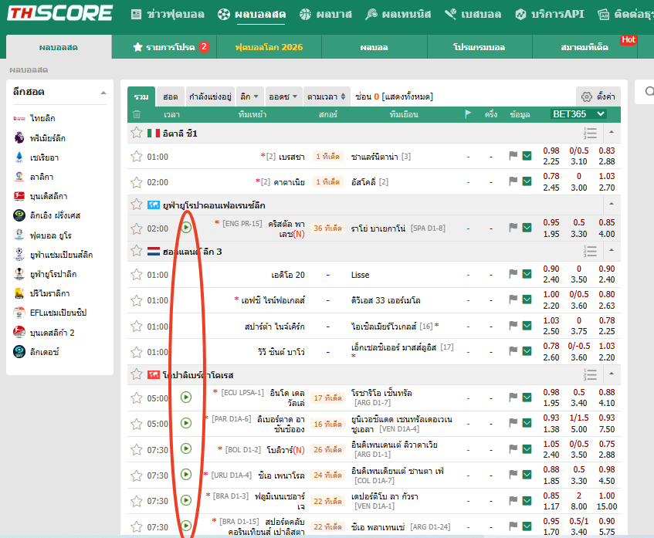This screenshot has width=654, height=538.
Task: Star the Italy Serie B league header
Action: click(x=137, y=133)
